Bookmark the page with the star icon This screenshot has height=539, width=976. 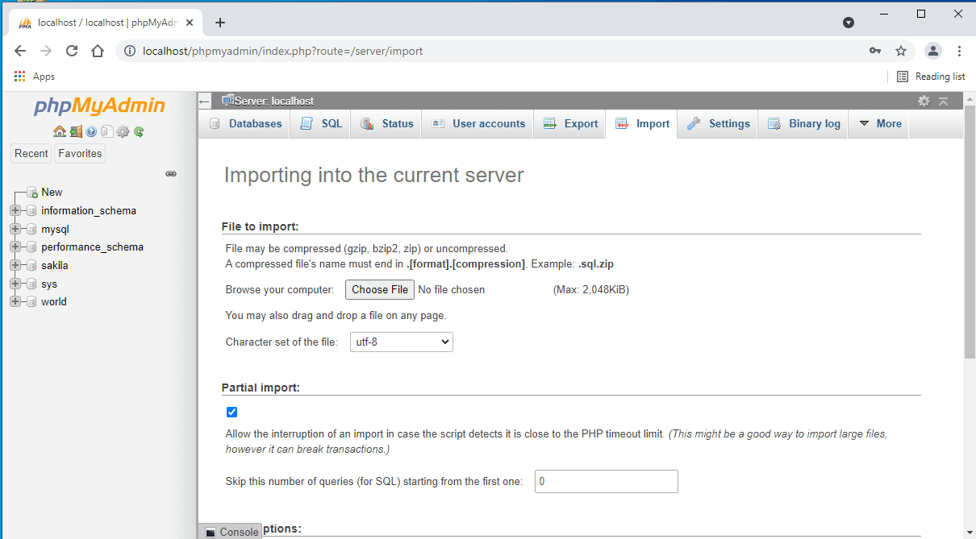[901, 50]
